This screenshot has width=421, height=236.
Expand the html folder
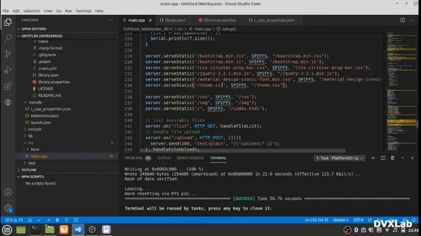click(35, 149)
